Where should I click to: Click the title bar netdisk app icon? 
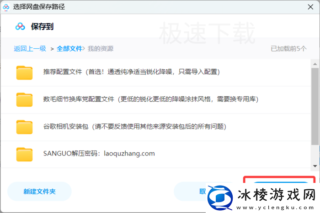[6, 7]
